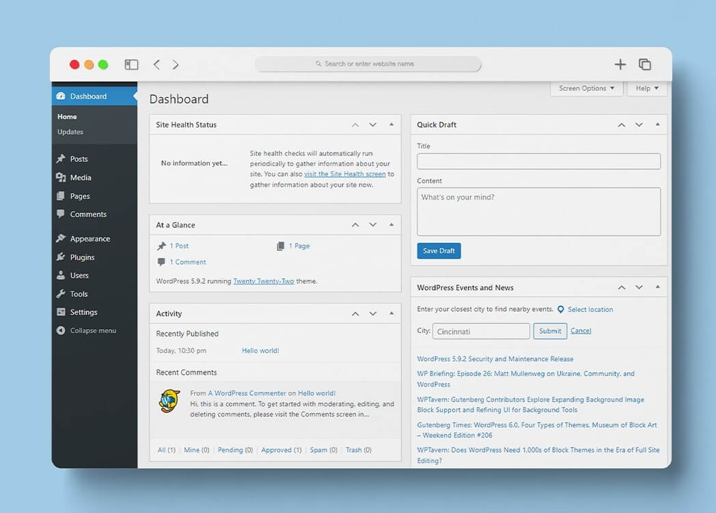Open the Screen Options dropdown
Image resolution: width=716 pixels, height=513 pixels.
pos(586,88)
